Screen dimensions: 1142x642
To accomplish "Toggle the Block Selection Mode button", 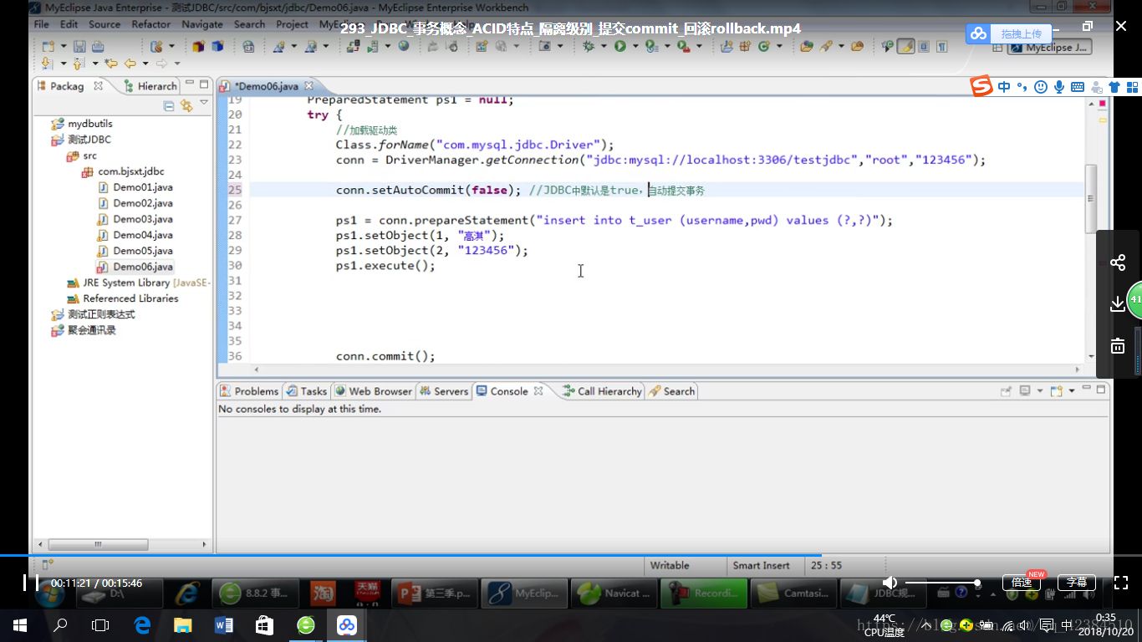I will pos(924,47).
